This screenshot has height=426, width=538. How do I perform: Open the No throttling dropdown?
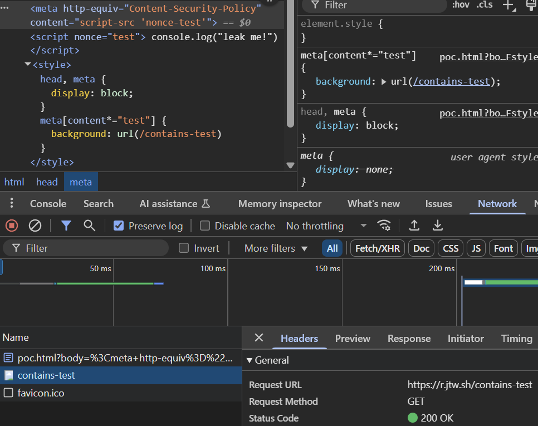coord(326,226)
